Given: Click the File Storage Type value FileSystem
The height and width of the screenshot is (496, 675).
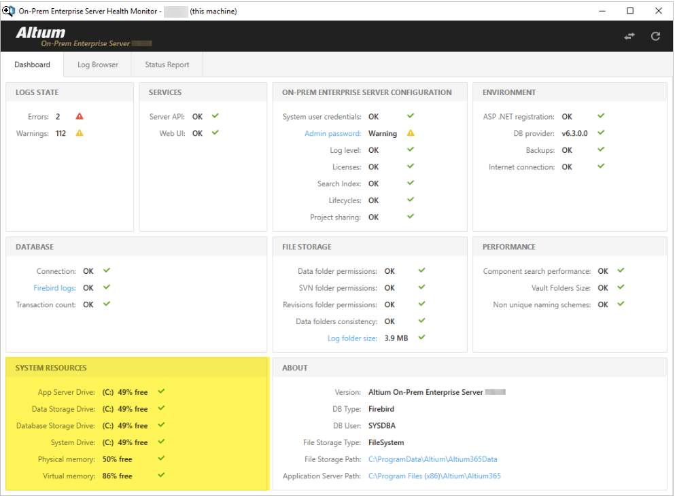Looking at the screenshot, I should click(386, 442).
